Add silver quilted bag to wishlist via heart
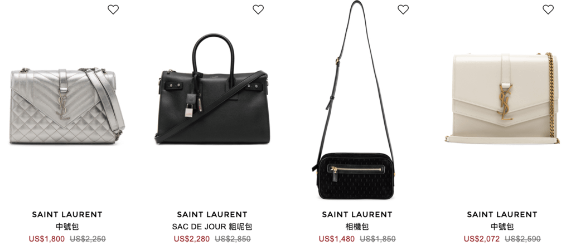The width and height of the screenshot is (571, 246). pos(113,9)
